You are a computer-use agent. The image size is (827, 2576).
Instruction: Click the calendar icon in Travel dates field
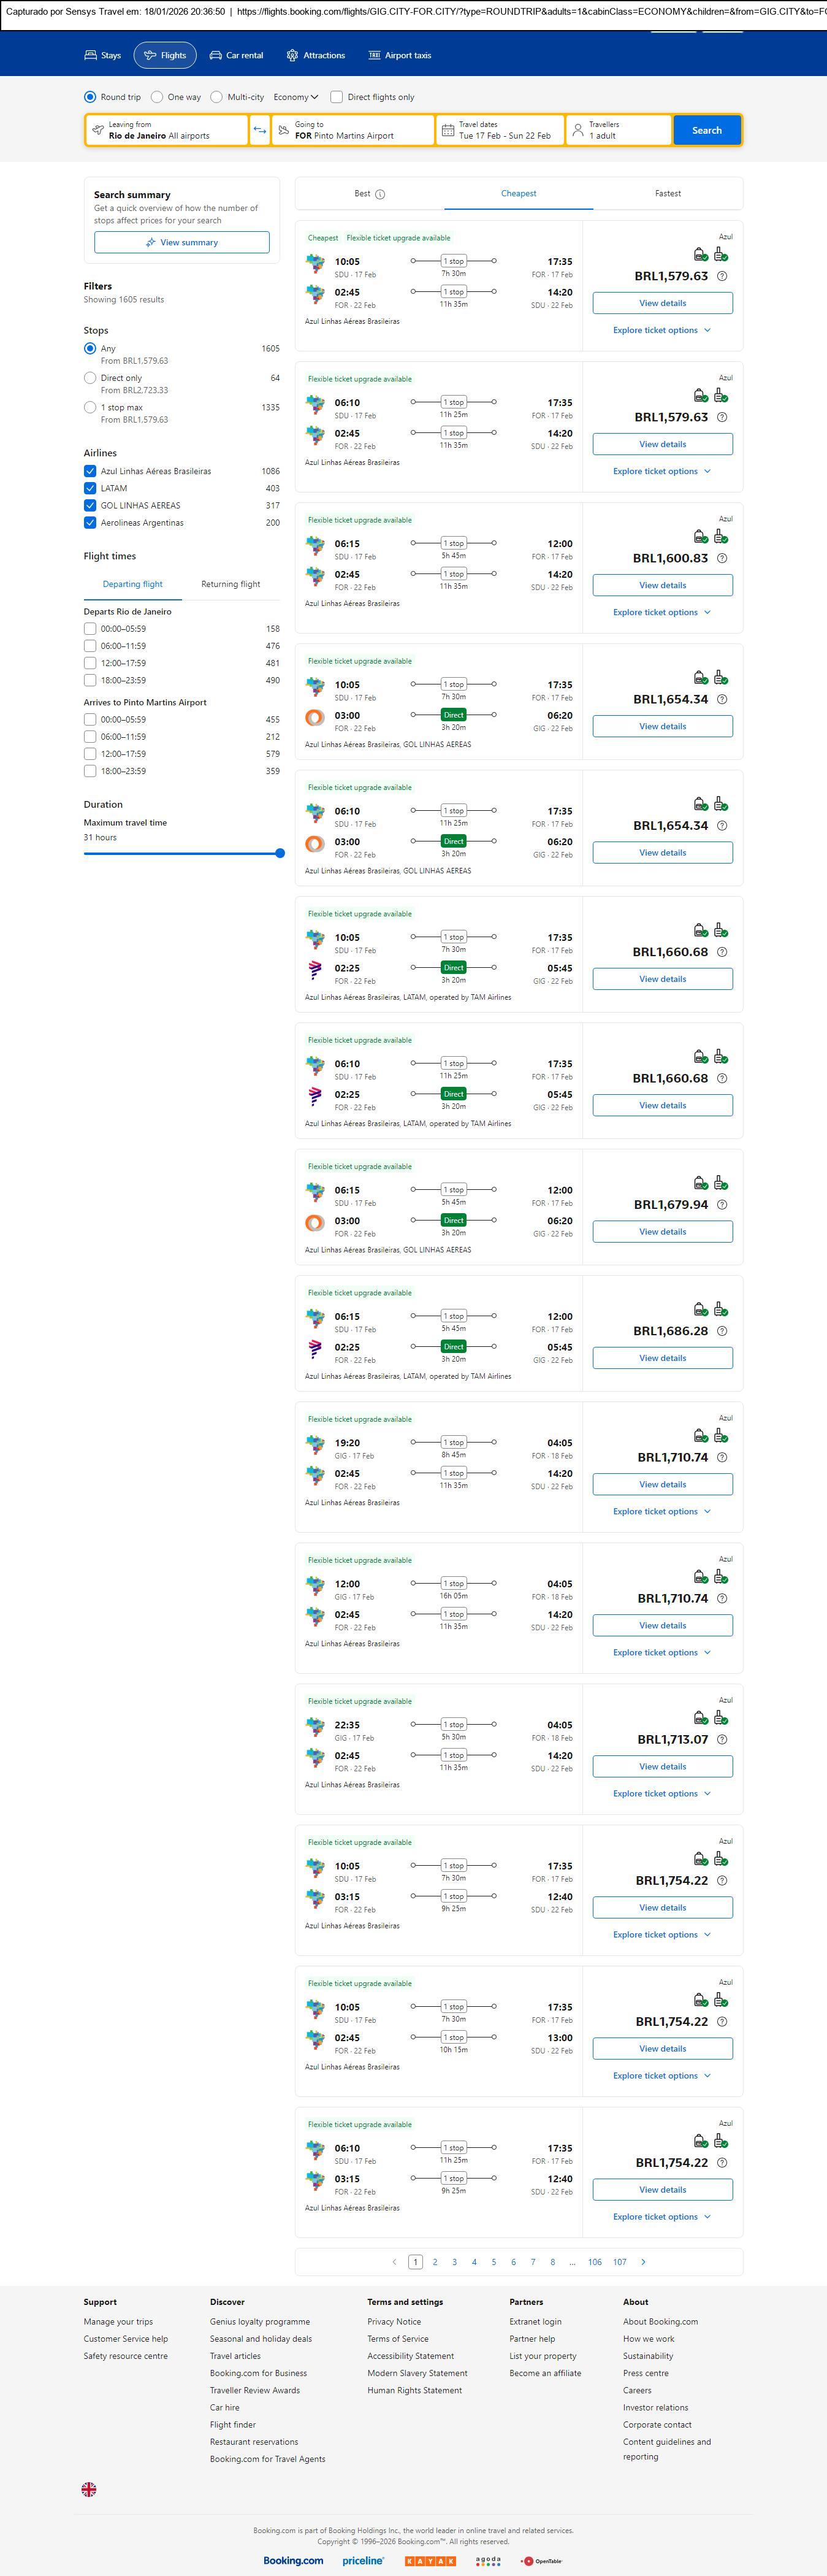coord(448,130)
